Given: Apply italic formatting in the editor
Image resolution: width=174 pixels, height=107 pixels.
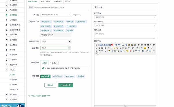Looking at the screenshot, I should pos(152,48).
